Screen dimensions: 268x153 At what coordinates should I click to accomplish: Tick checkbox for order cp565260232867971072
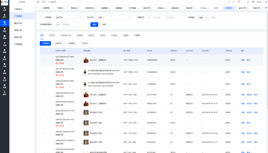49,95
